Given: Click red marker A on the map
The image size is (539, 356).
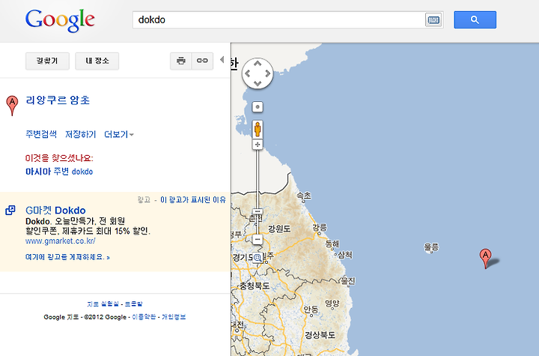Looking at the screenshot, I should click(485, 259).
